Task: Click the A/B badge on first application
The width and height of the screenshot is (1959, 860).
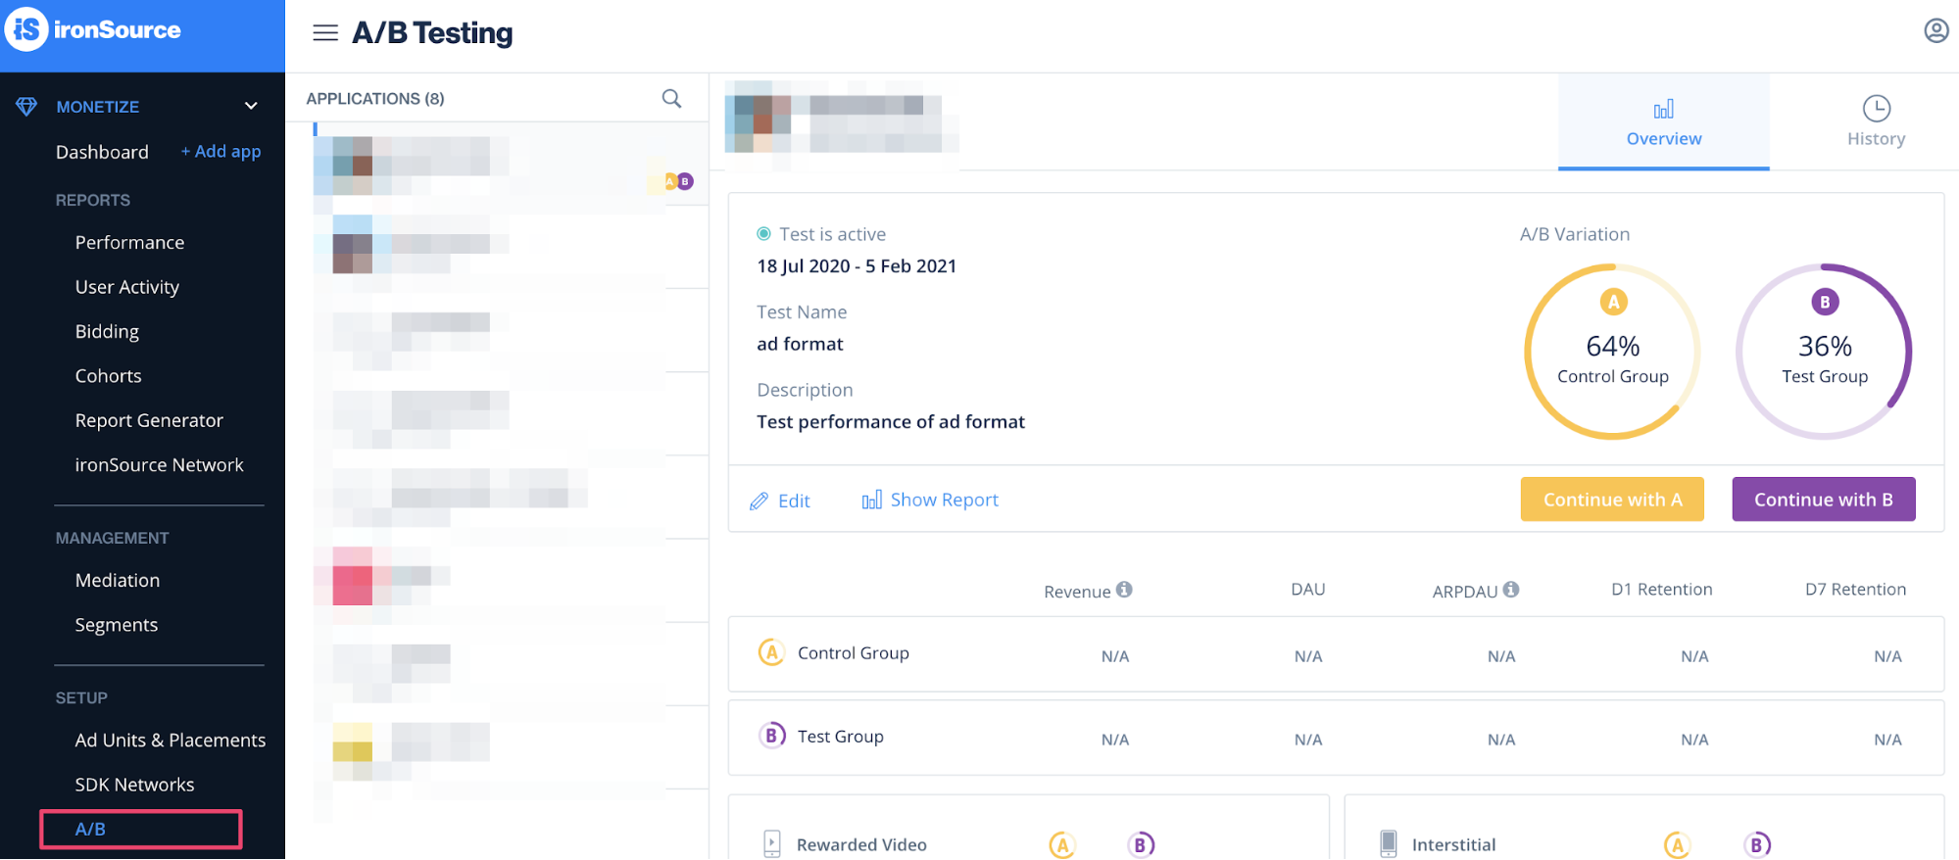Action: [678, 181]
